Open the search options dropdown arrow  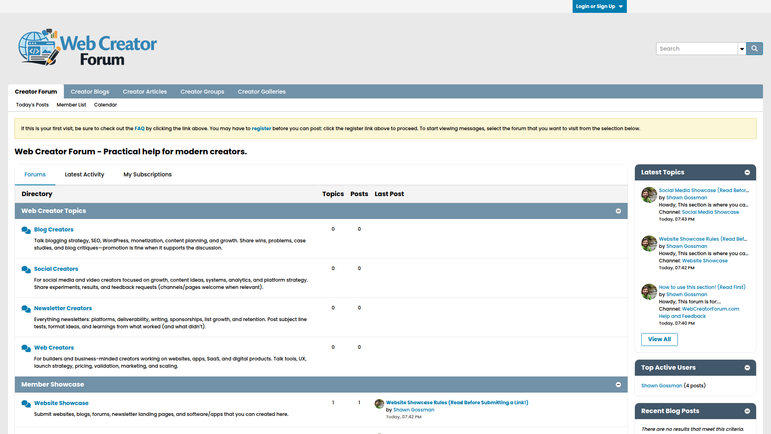coord(741,48)
